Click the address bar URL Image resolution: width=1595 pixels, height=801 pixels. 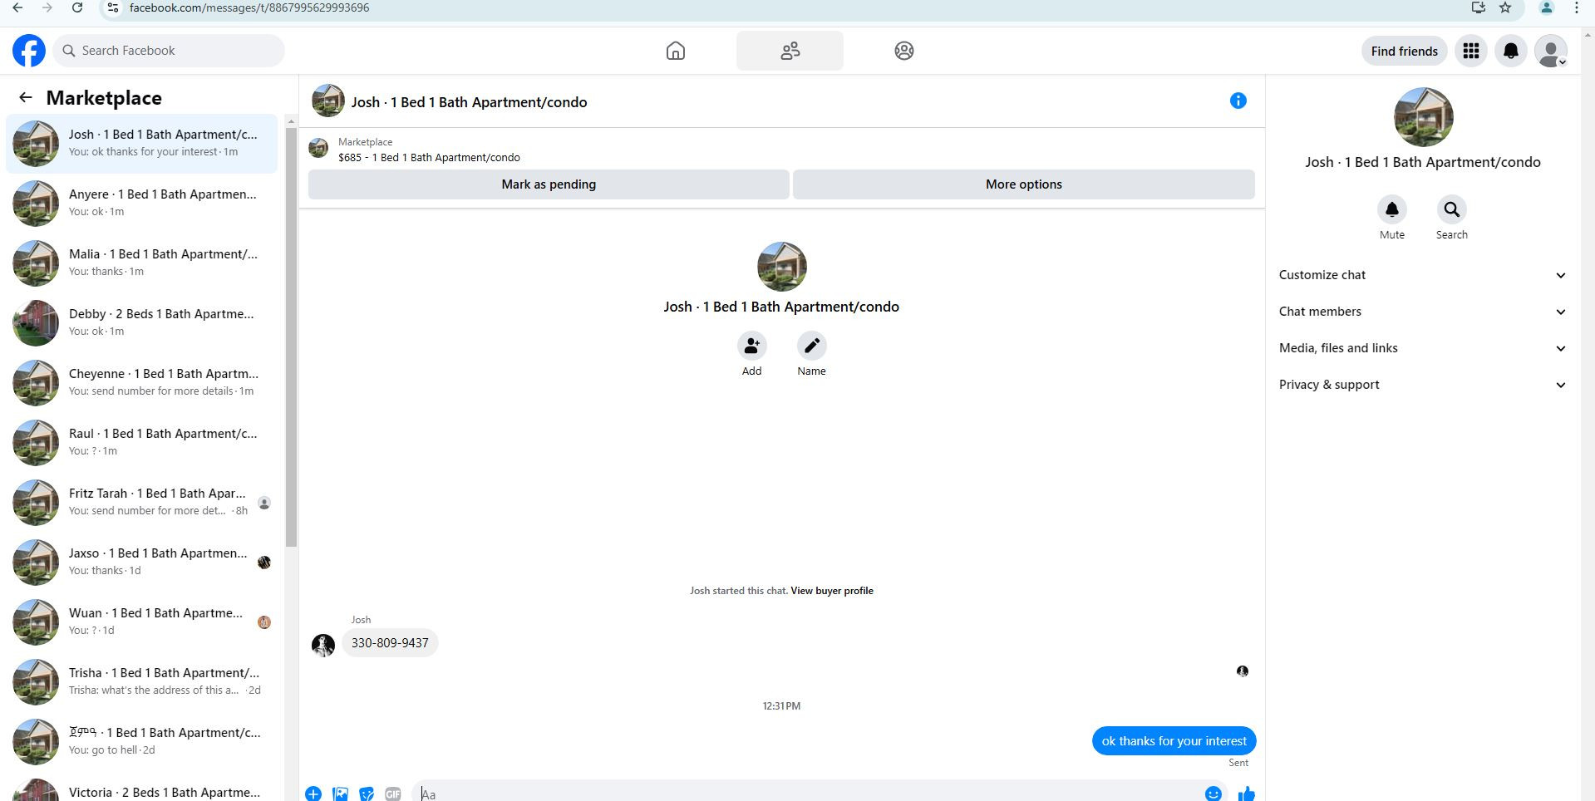click(249, 7)
